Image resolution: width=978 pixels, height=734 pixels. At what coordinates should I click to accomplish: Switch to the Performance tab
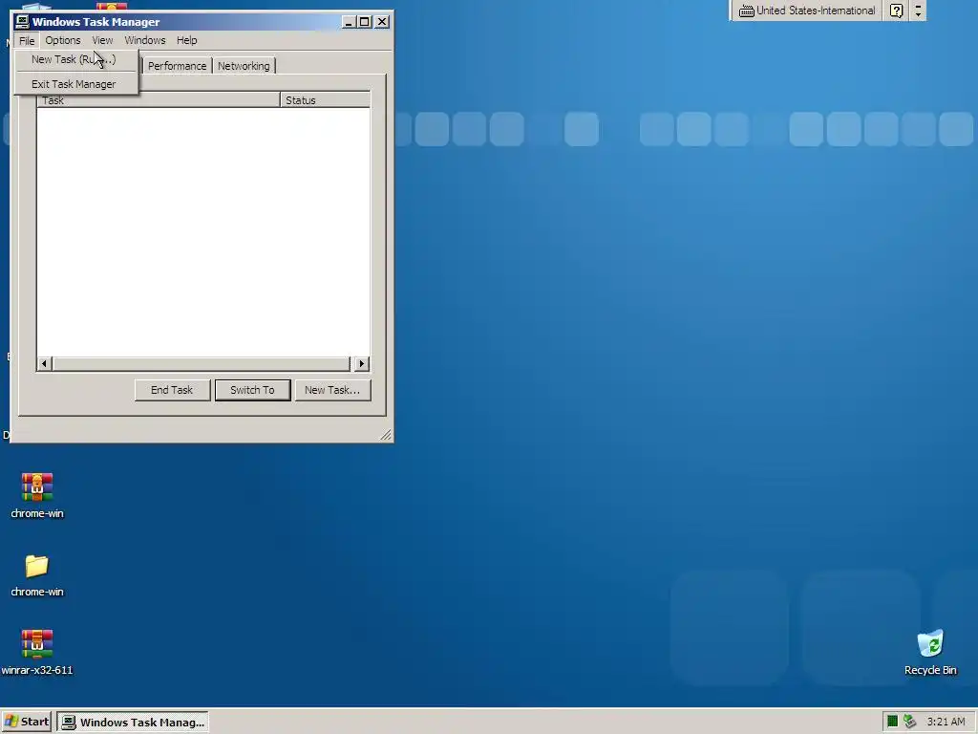[x=177, y=66]
